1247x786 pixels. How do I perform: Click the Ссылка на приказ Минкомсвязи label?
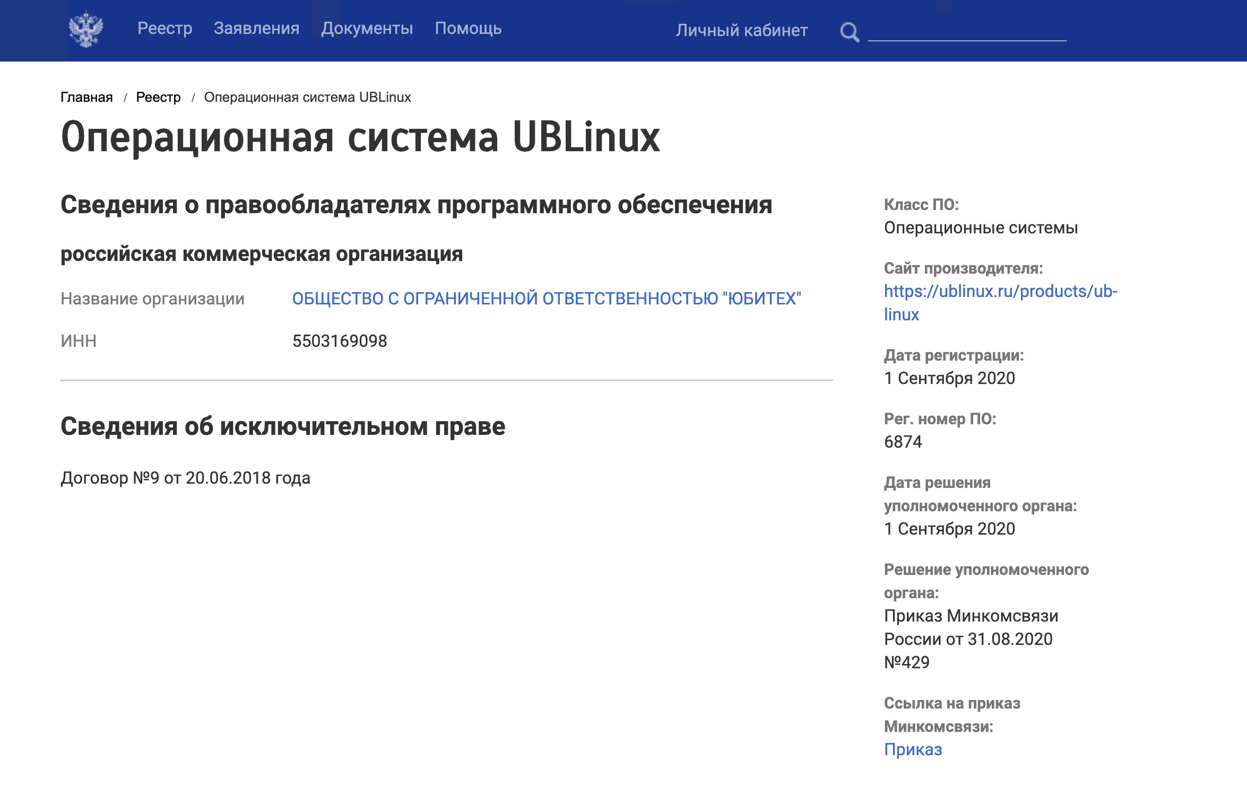tap(952, 715)
